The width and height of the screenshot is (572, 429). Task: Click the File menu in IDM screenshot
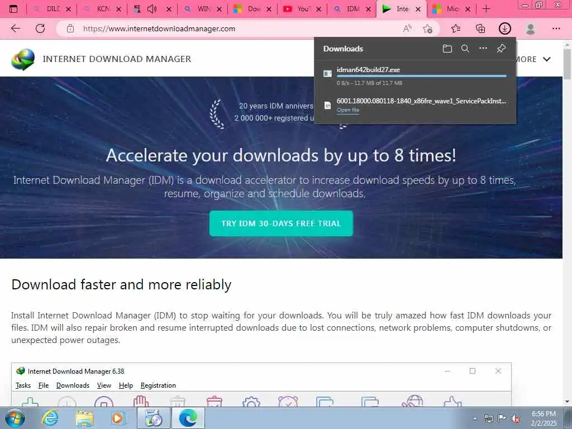click(44, 385)
